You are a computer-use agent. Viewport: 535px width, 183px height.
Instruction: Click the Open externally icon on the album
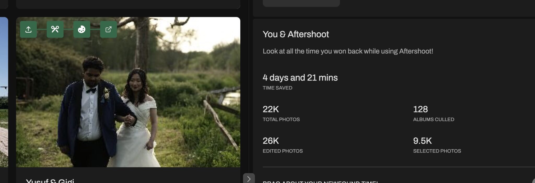tap(108, 29)
